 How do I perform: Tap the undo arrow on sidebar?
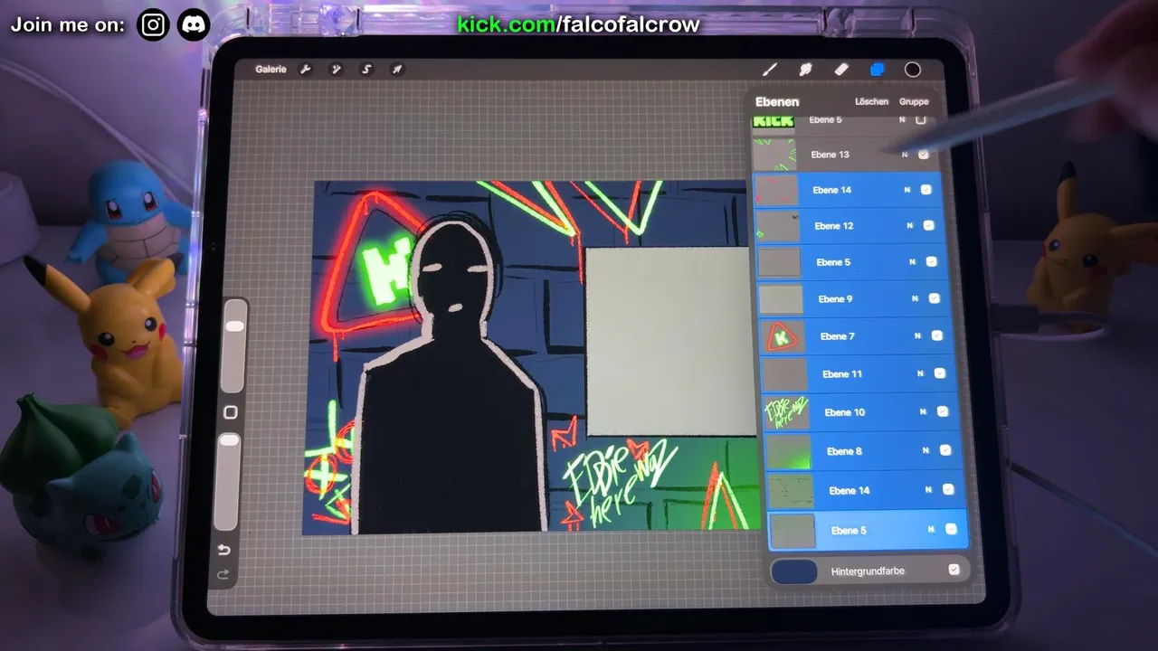coord(224,550)
